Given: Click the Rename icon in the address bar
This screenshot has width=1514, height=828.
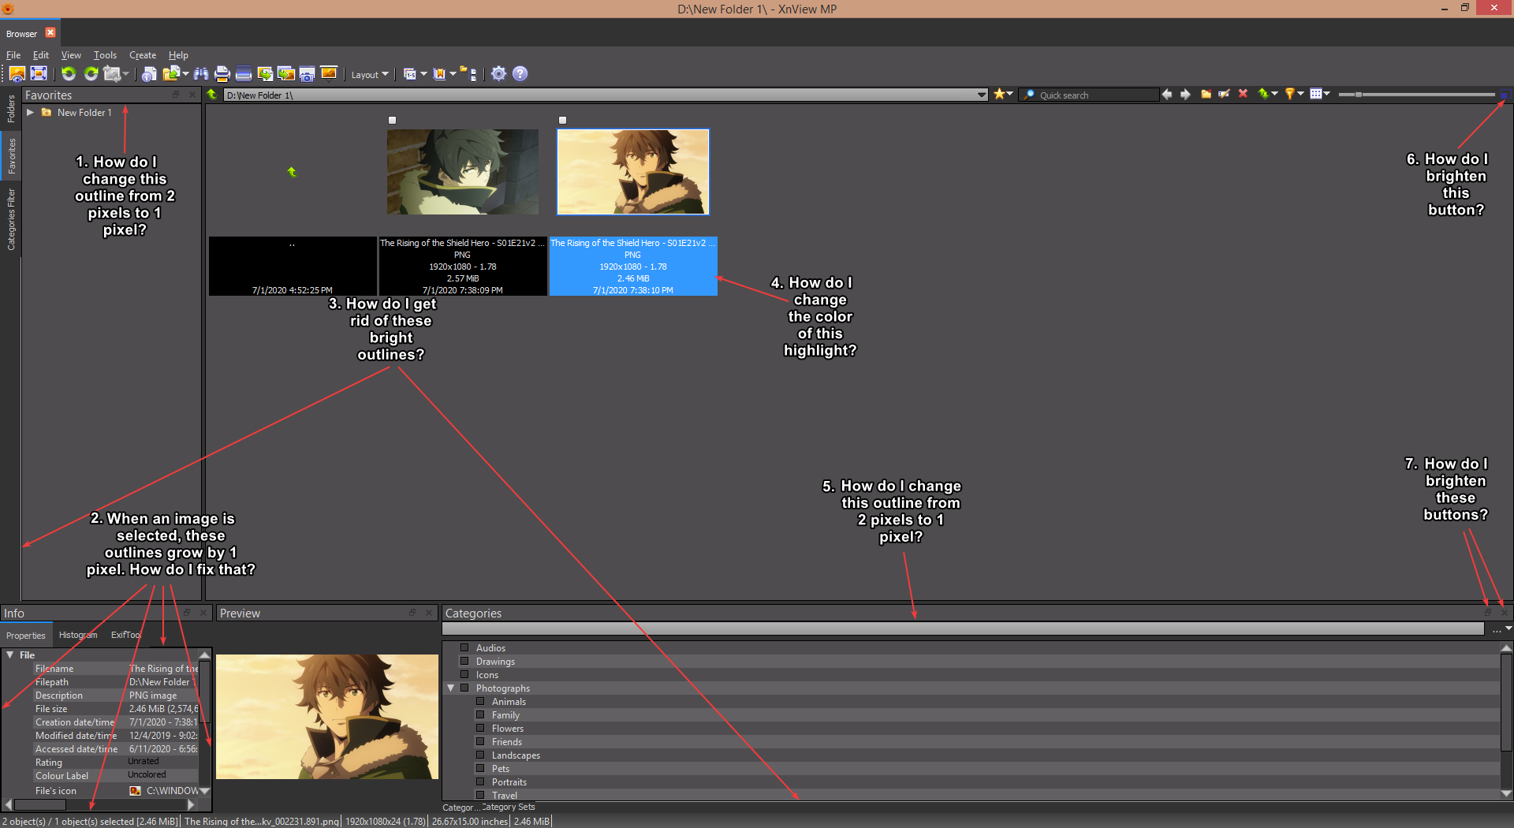Looking at the screenshot, I should pyautogui.click(x=1224, y=95).
